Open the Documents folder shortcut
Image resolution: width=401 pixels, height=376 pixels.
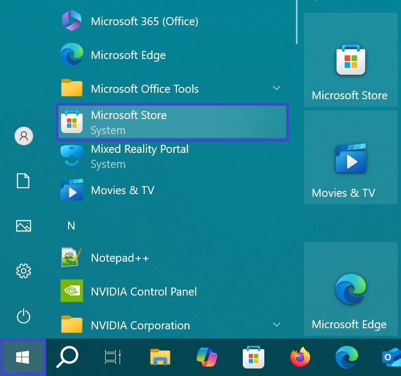pyautogui.click(x=23, y=181)
